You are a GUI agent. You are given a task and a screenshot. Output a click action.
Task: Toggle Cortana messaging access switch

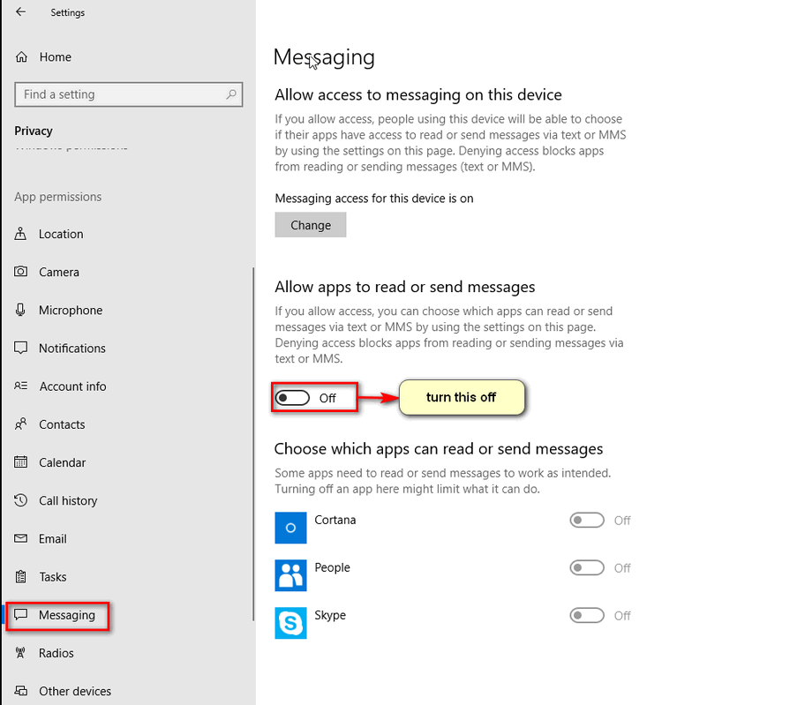point(587,521)
